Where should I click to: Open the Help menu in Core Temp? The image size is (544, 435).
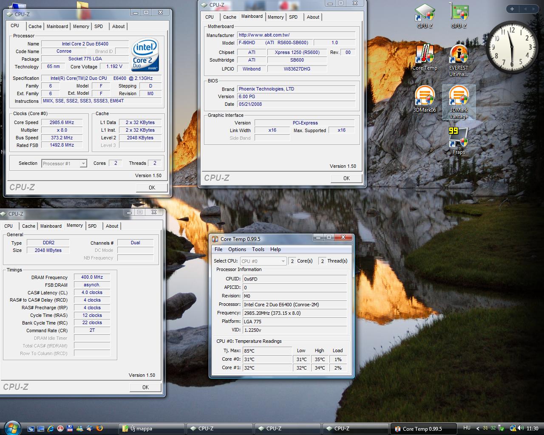click(x=275, y=249)
